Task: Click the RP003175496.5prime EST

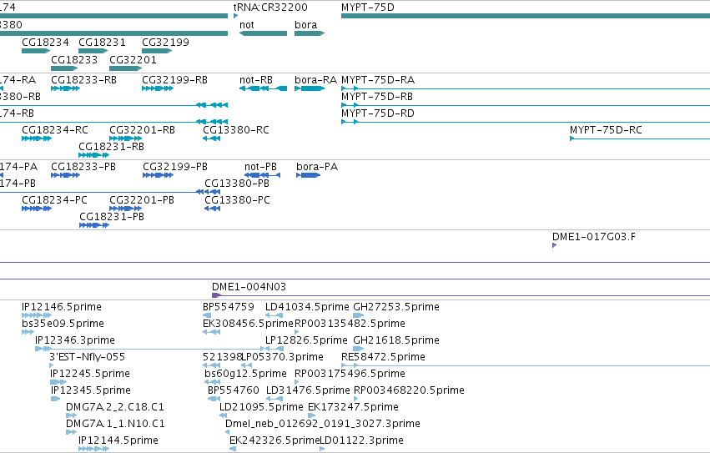Action: click(x=296, y=382)
